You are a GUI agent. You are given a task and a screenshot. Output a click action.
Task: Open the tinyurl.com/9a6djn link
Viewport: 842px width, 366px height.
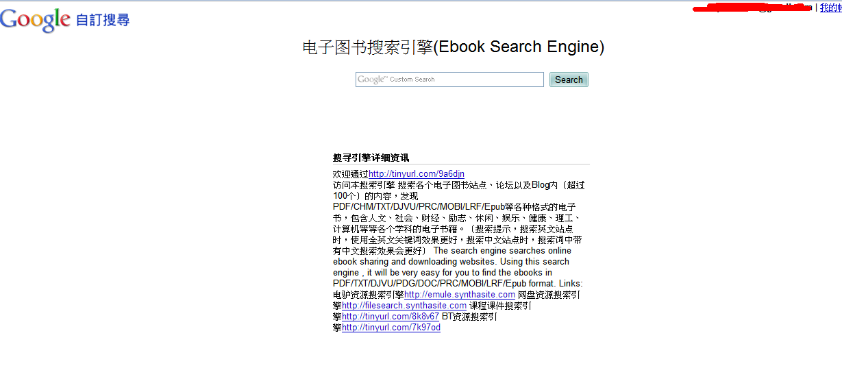(417, 174)
